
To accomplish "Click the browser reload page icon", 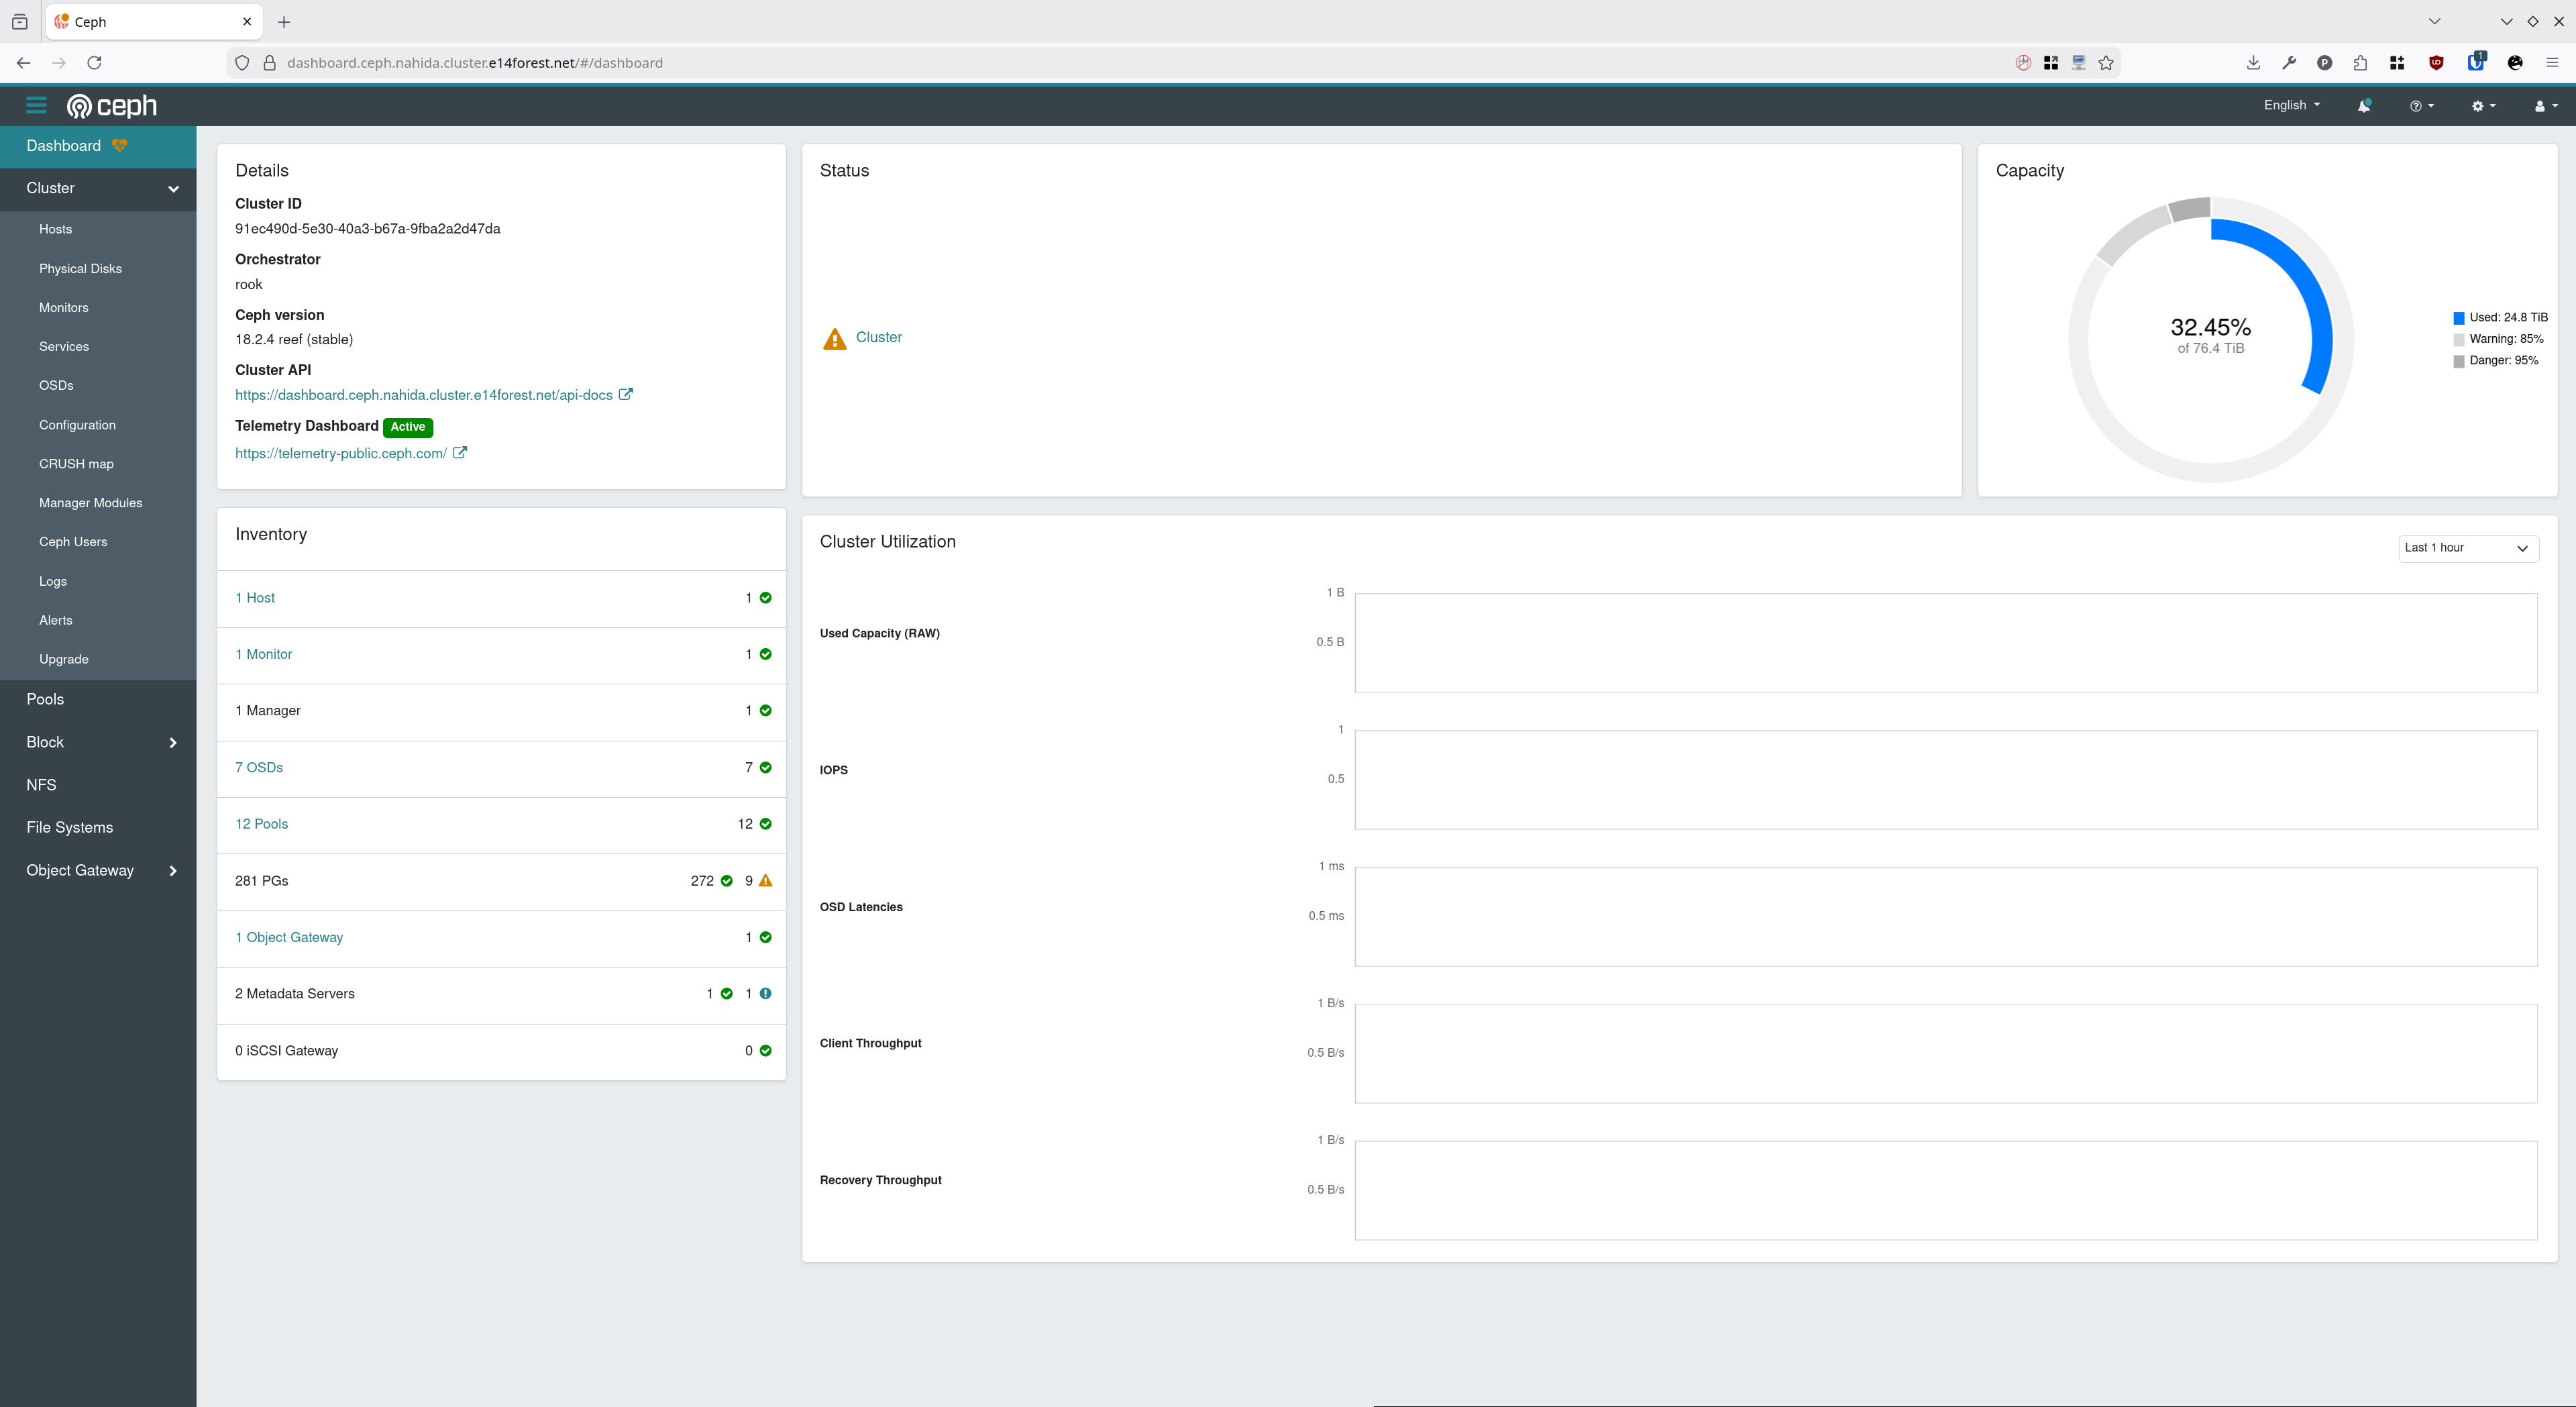I will 94,63.
